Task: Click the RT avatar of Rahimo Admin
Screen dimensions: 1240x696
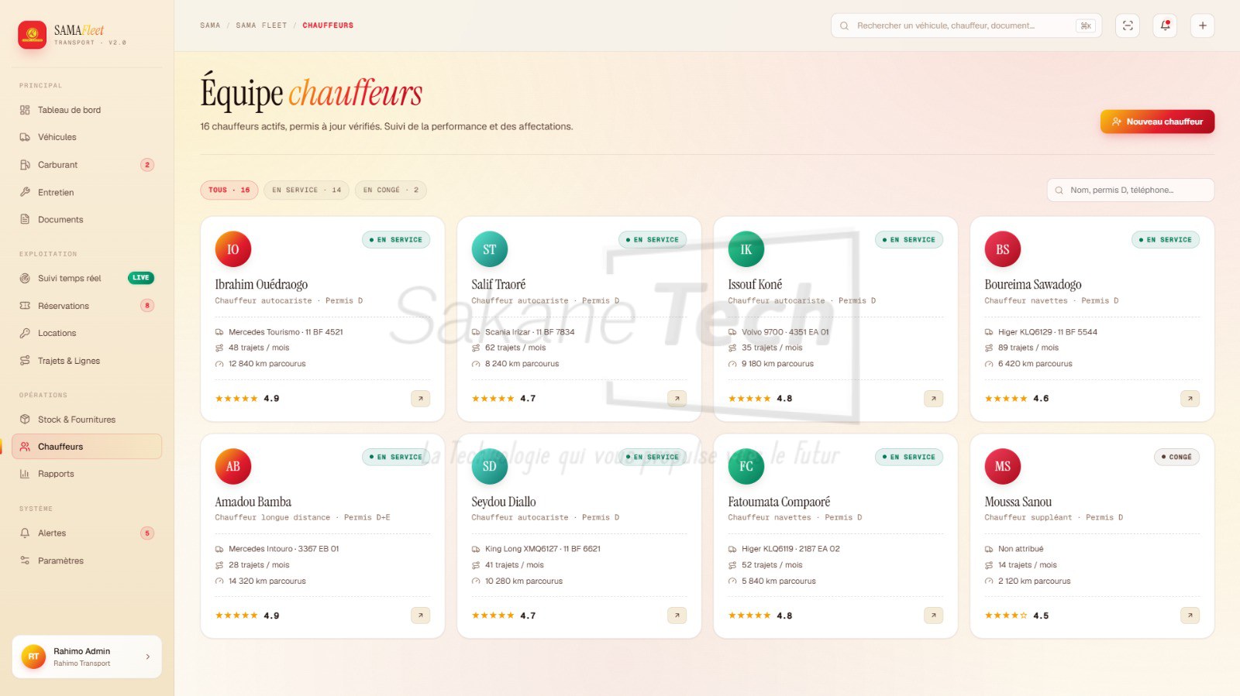Action: click(33, 657)
